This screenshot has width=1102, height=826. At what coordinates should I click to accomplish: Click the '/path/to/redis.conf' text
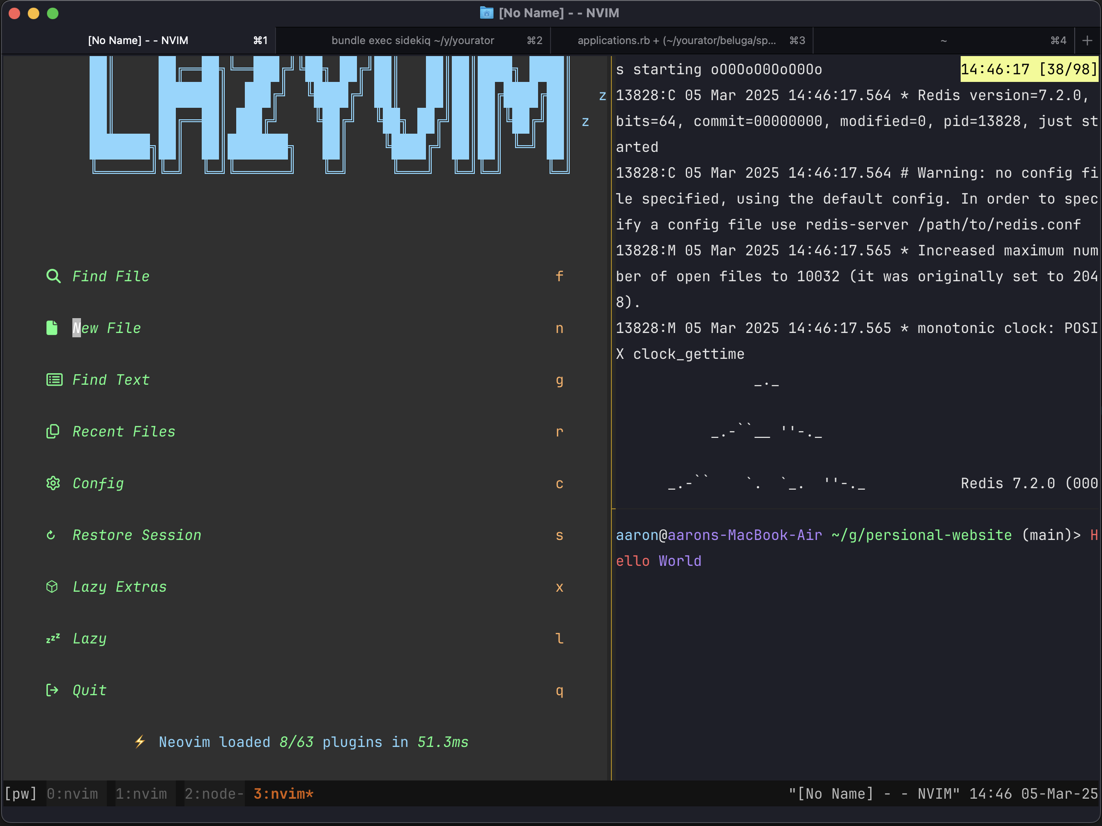coord(999,225)
